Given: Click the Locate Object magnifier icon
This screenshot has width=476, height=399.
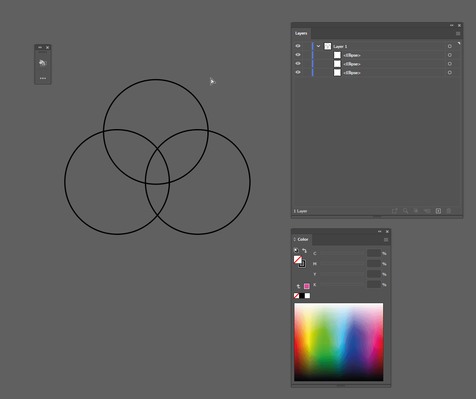Looking at the screenshot, I should click(x=405, y=211).
